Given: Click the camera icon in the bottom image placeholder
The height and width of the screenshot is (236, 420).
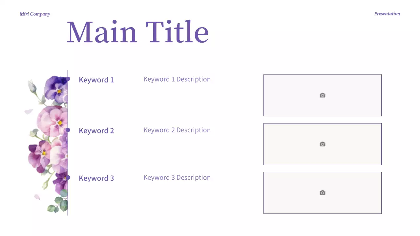Looking at the screenshot, I should tap(323, 193).
